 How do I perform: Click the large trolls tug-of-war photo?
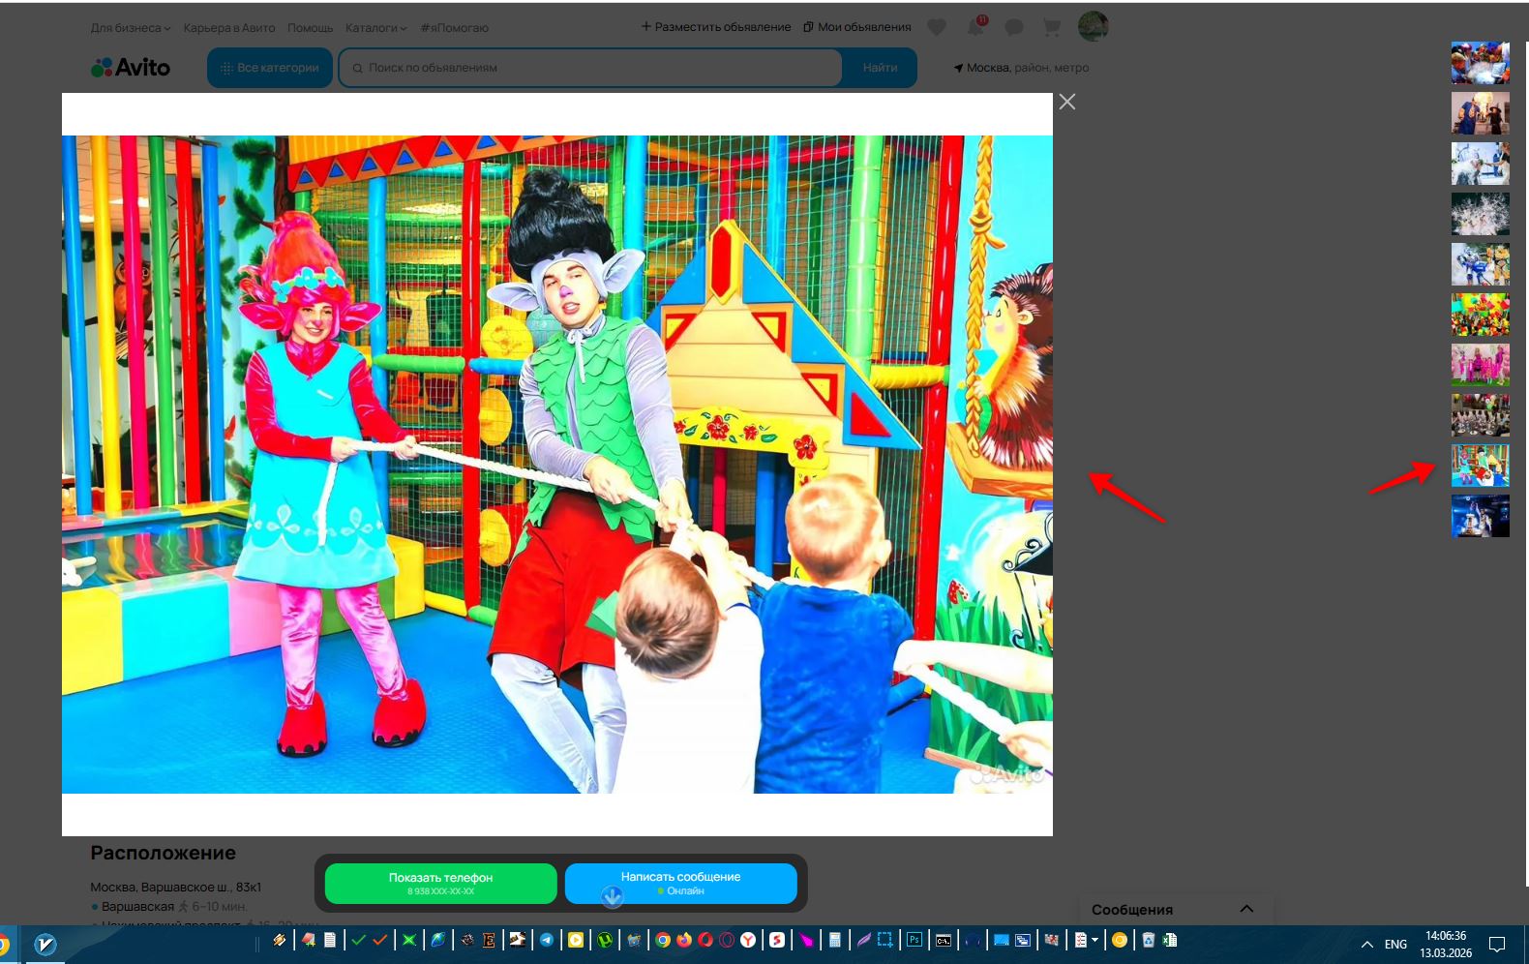point(557,465)
